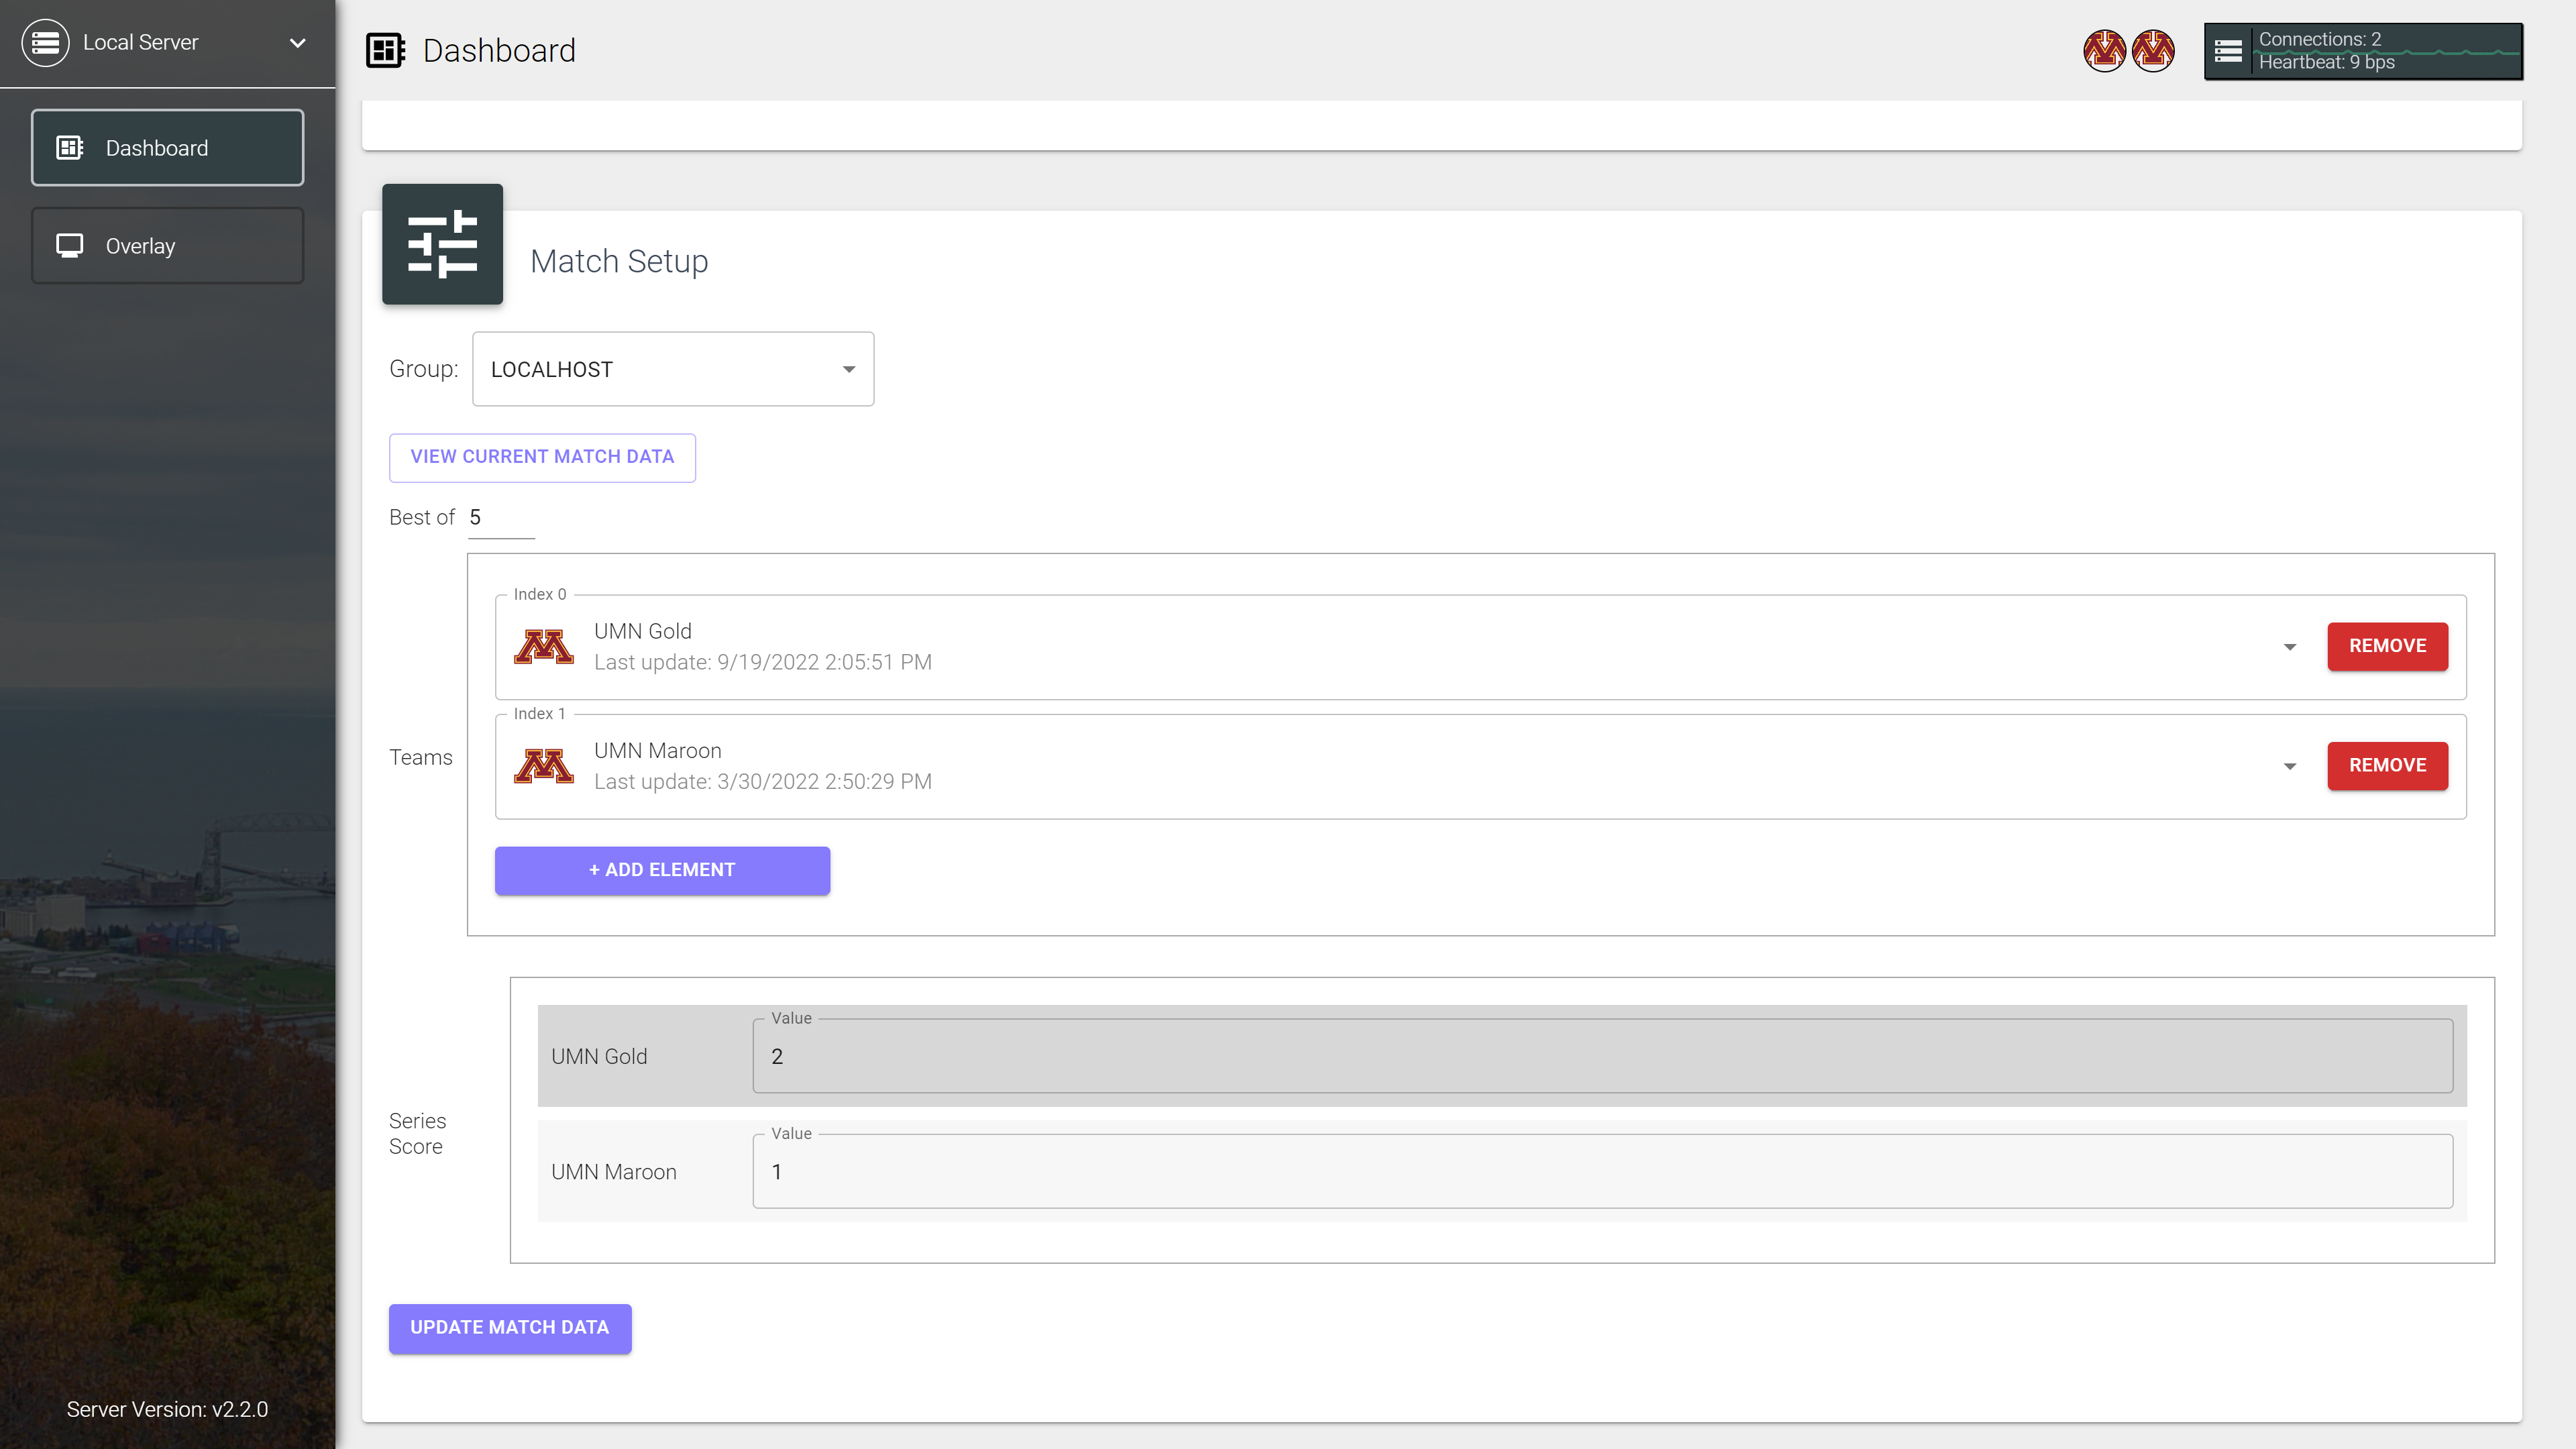This screenshot has width=2576, height=1449.
Task: Remove the UMN Gold team
Action: click(2387, 646)
